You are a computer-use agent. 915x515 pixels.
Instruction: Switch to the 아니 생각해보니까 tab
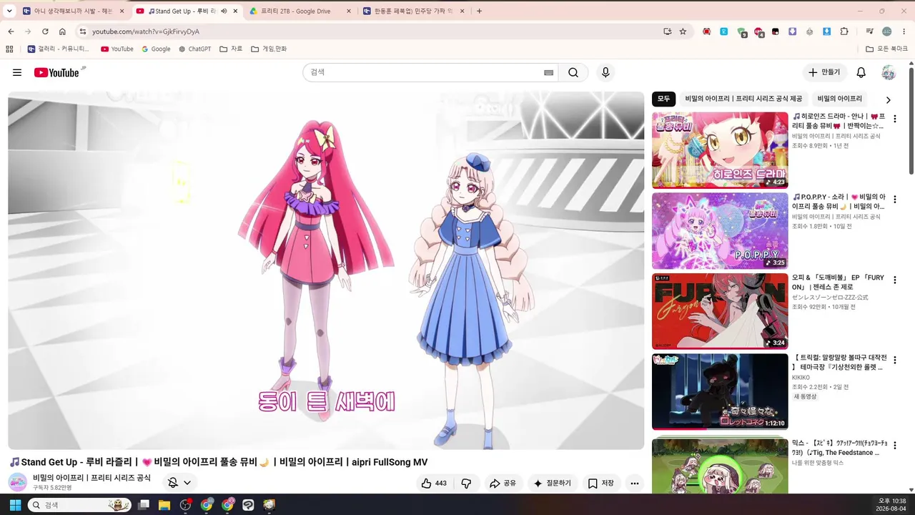[74, 11]
